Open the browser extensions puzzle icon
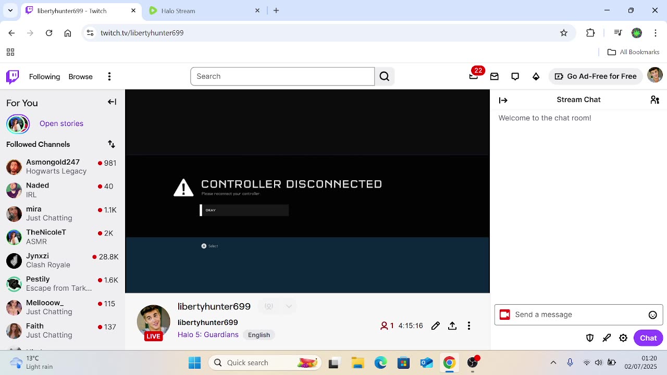The height and width of the screenshot is (375, 667). point(590,33)
